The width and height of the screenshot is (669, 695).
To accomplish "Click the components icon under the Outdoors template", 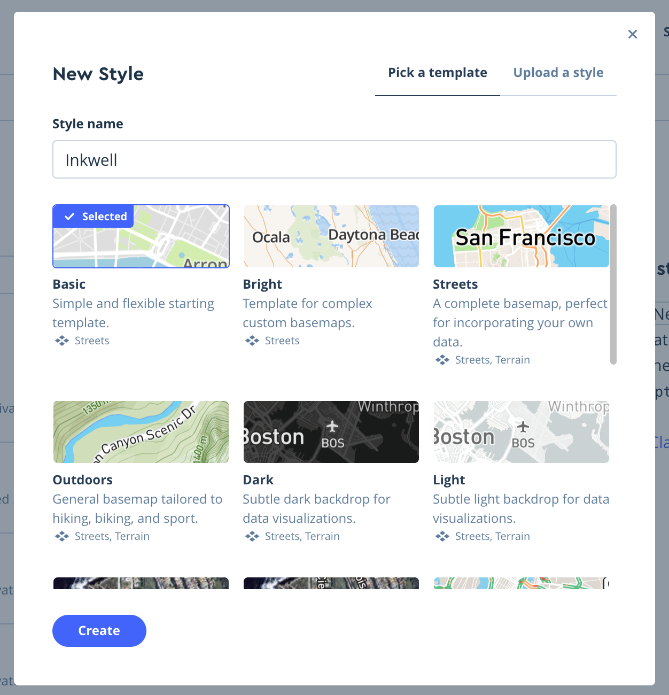I will click(60, 536).
